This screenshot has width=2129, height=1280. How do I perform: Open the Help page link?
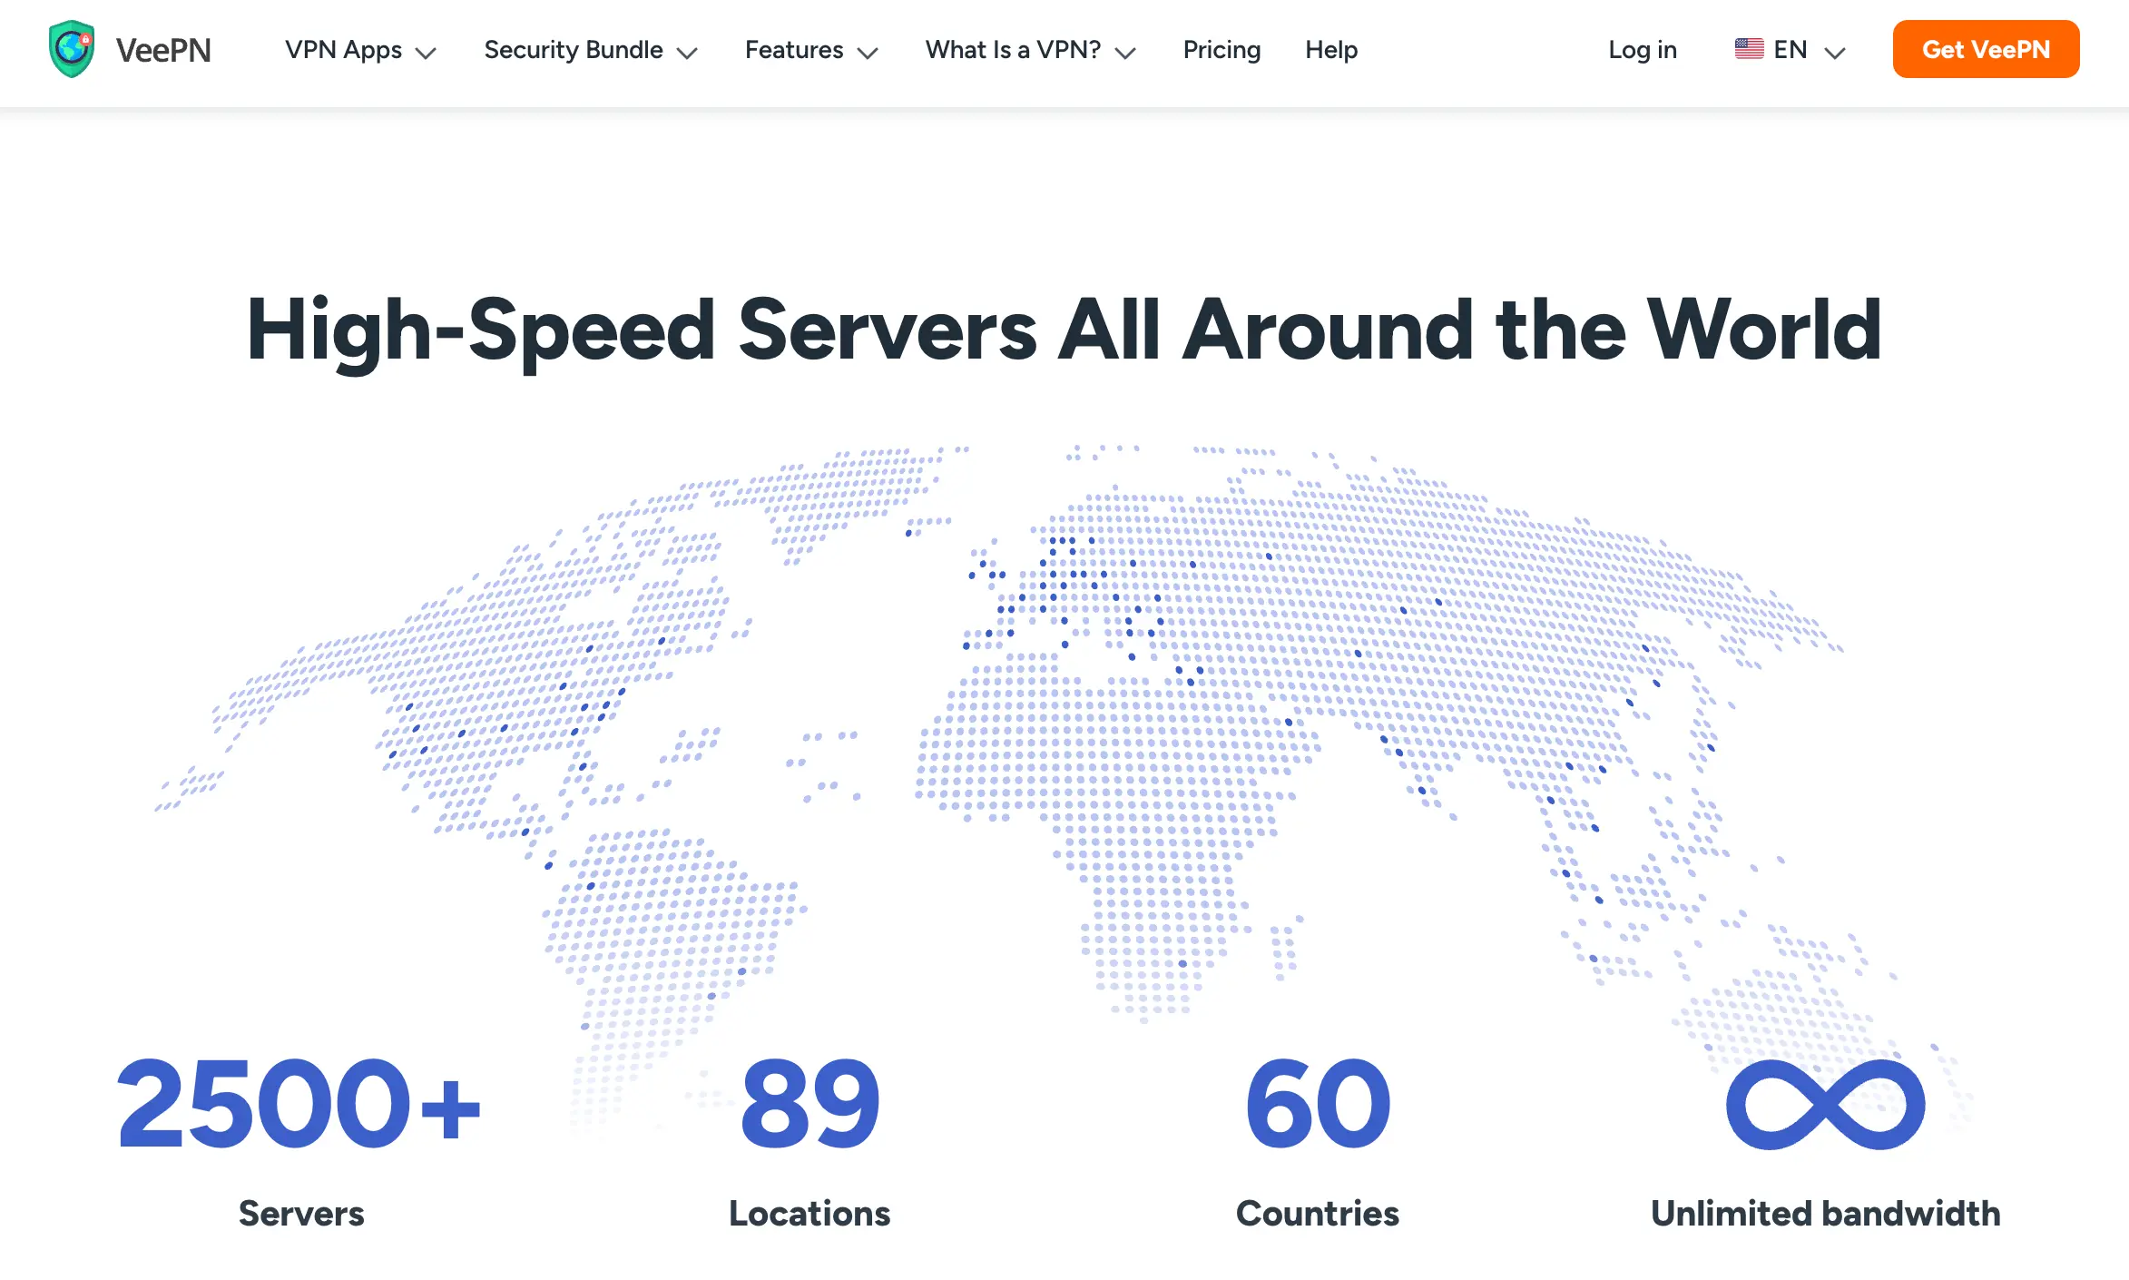coord(1331,50)
